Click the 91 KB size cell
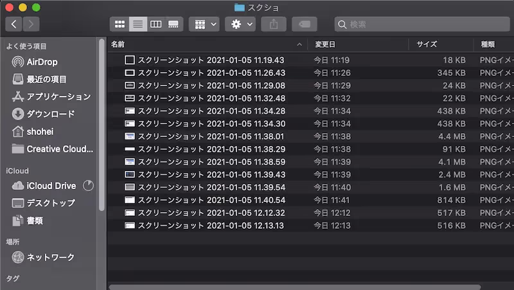The height and width of the screenshot is (290, 514). [x=454, y=149]
